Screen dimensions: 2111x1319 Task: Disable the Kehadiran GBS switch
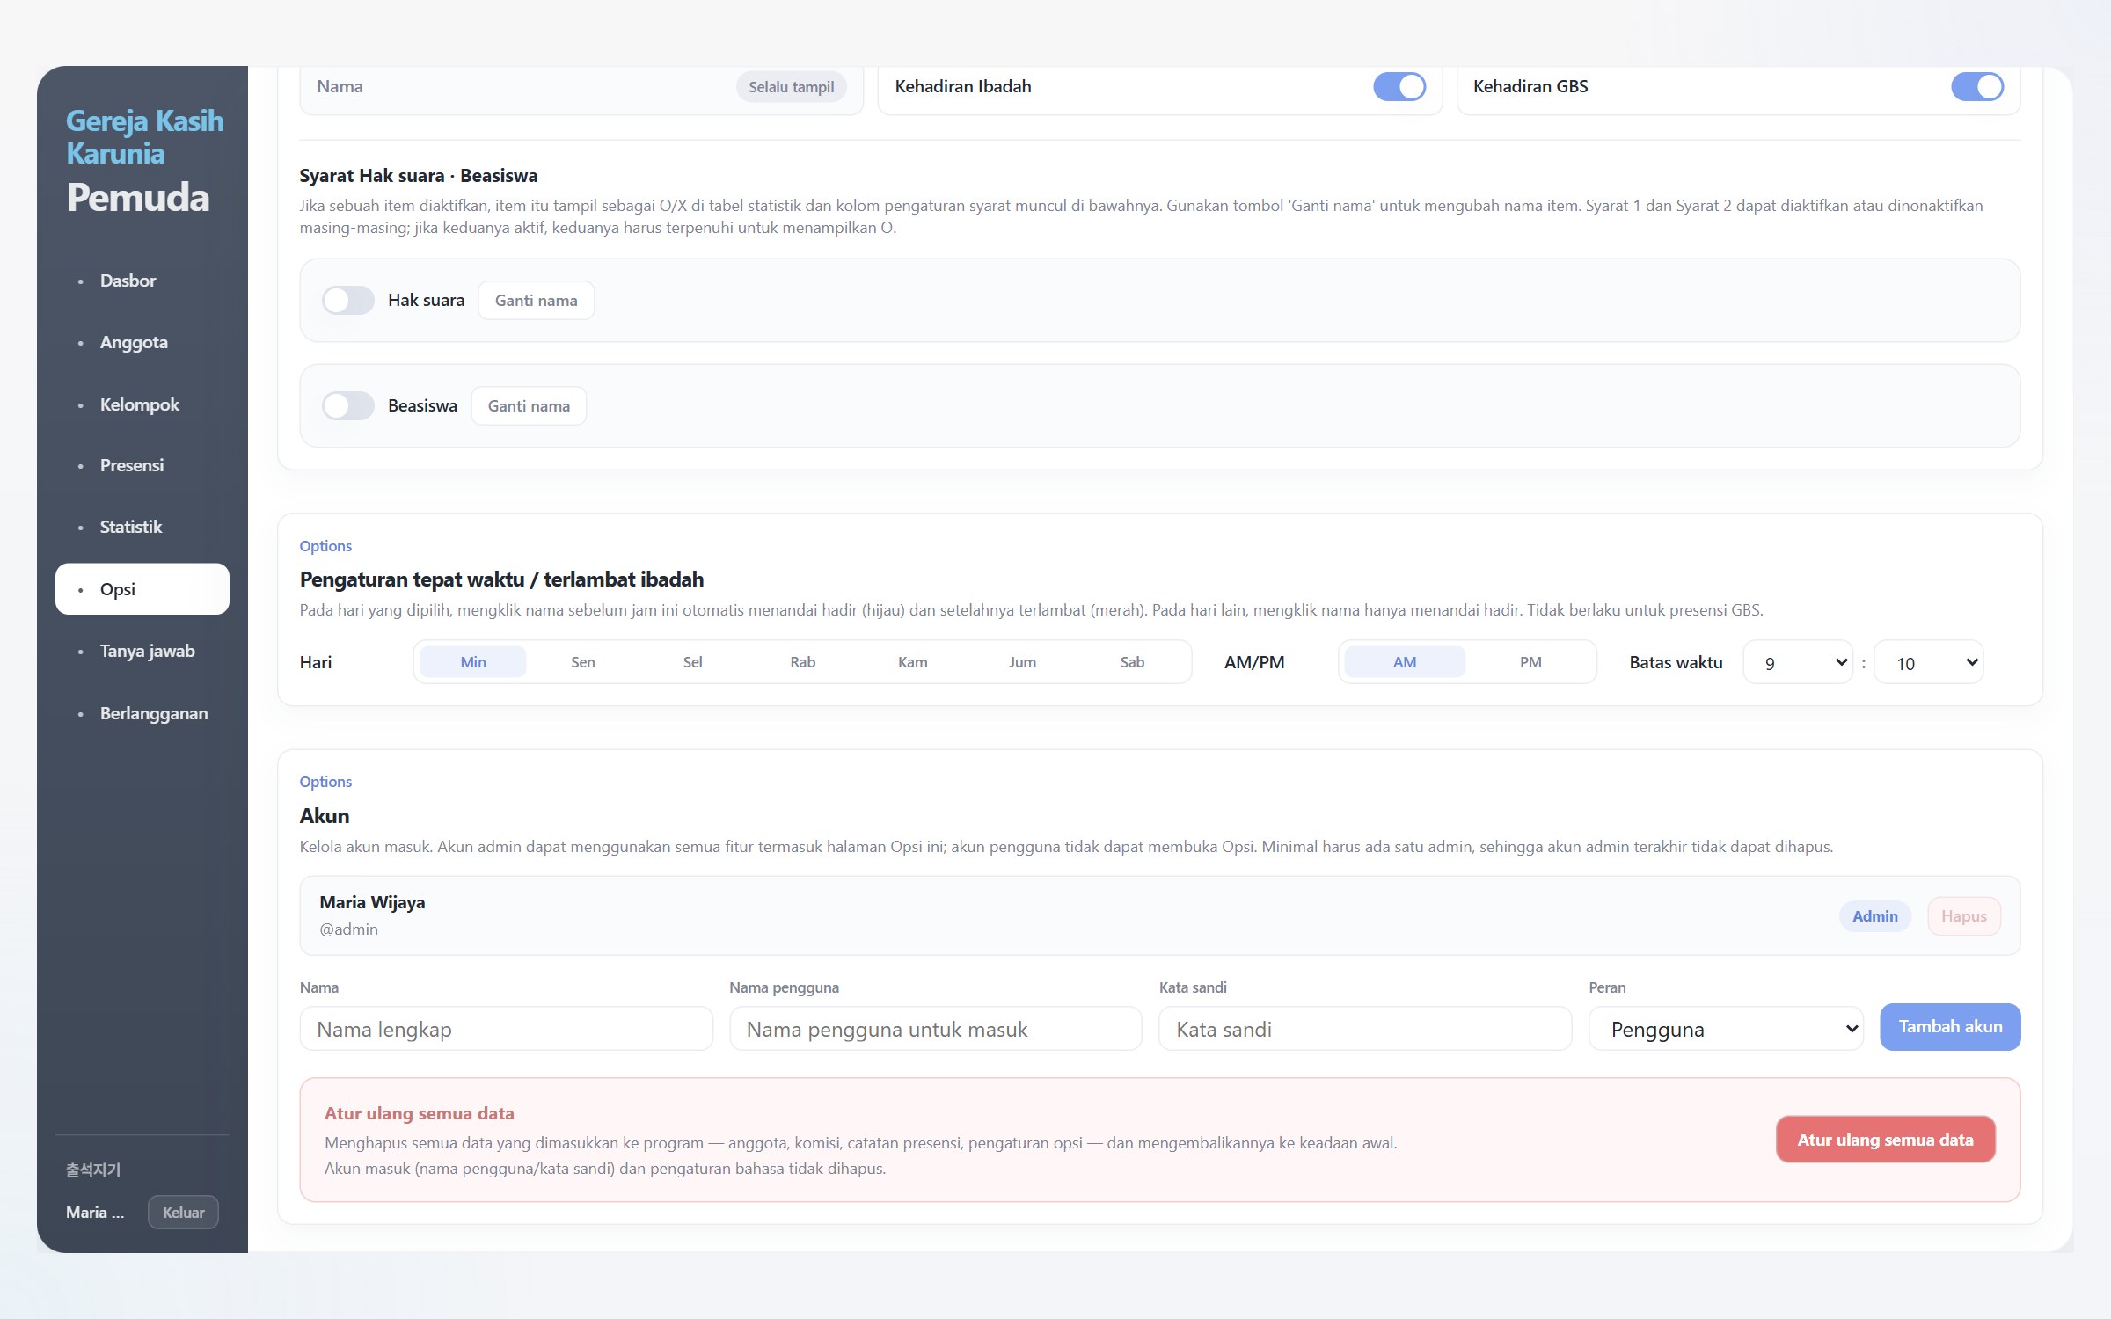[1977, 86]
